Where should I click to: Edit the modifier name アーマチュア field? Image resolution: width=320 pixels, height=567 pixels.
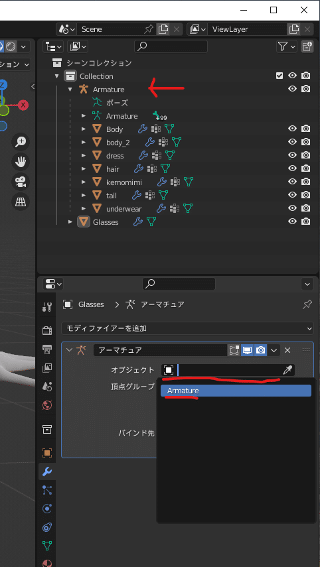tap(160, 350)
